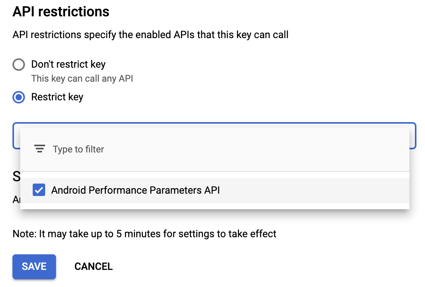The height and width of the screenshot is (287, 425).
Task: Click the note about 5 minutes delay
Action: point(144,234)
